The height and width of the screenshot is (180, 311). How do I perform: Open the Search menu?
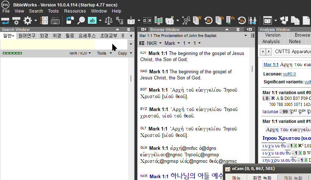36,11
